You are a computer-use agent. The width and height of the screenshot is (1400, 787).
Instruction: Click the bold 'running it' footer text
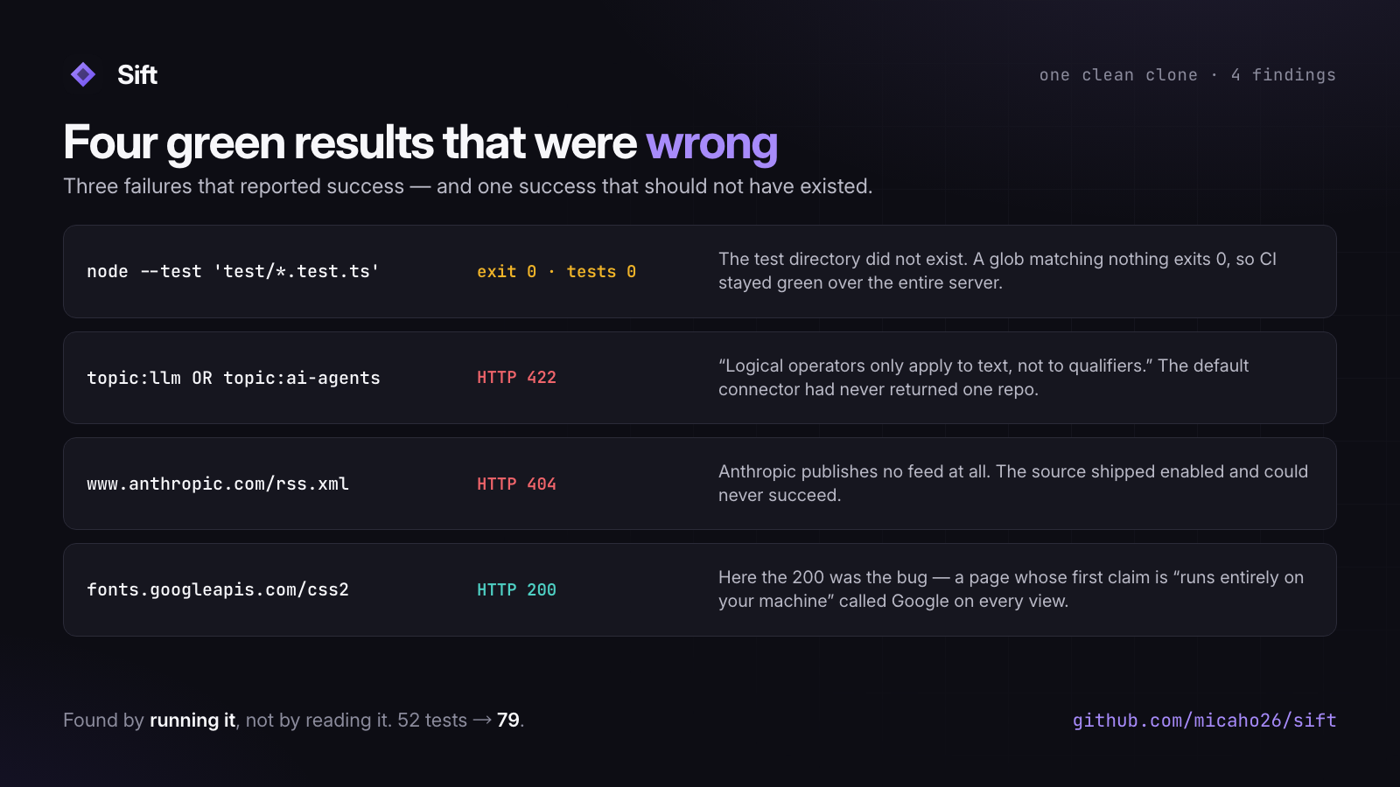(192, 721)
